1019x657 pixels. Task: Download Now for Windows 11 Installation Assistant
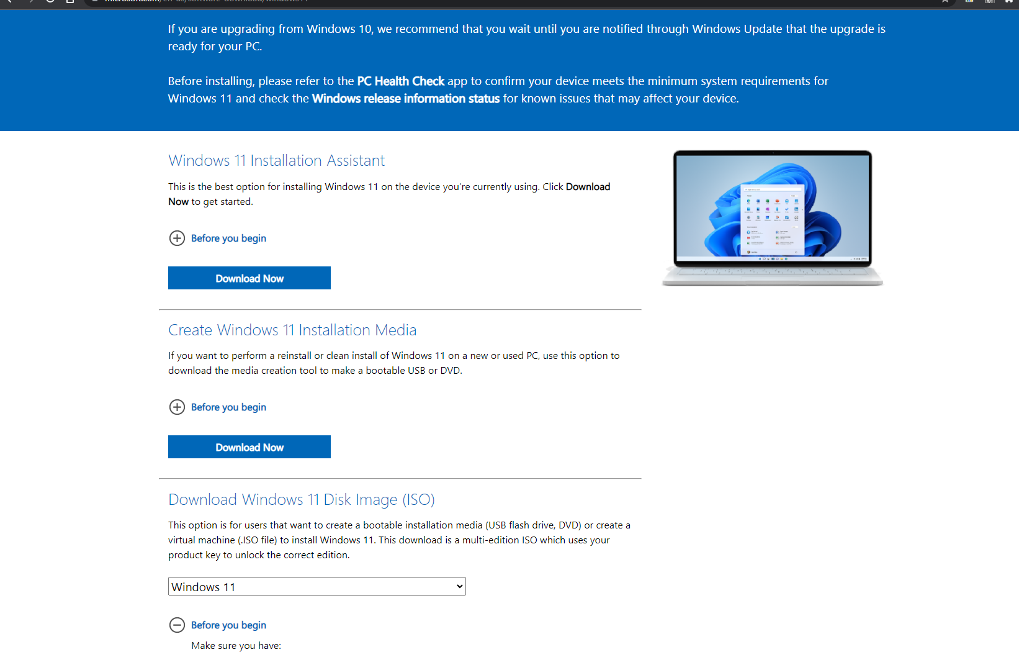[x=249, y=278]
